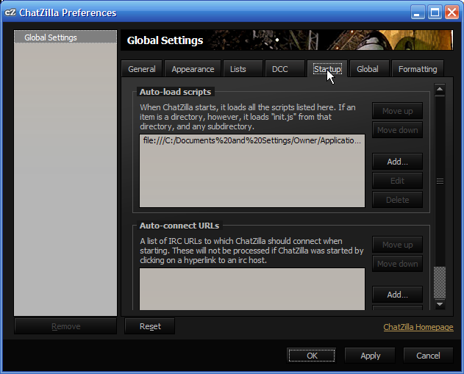
Task: Click Move up for Auto-load scripts
Action: click(397, 111)
